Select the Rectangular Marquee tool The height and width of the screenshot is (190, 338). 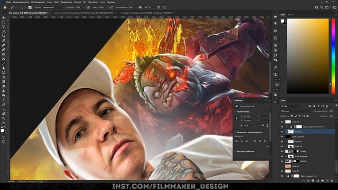(4, 22)
